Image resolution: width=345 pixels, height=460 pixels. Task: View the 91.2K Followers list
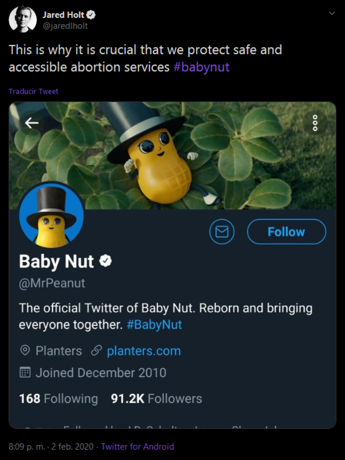click(156, 399)
